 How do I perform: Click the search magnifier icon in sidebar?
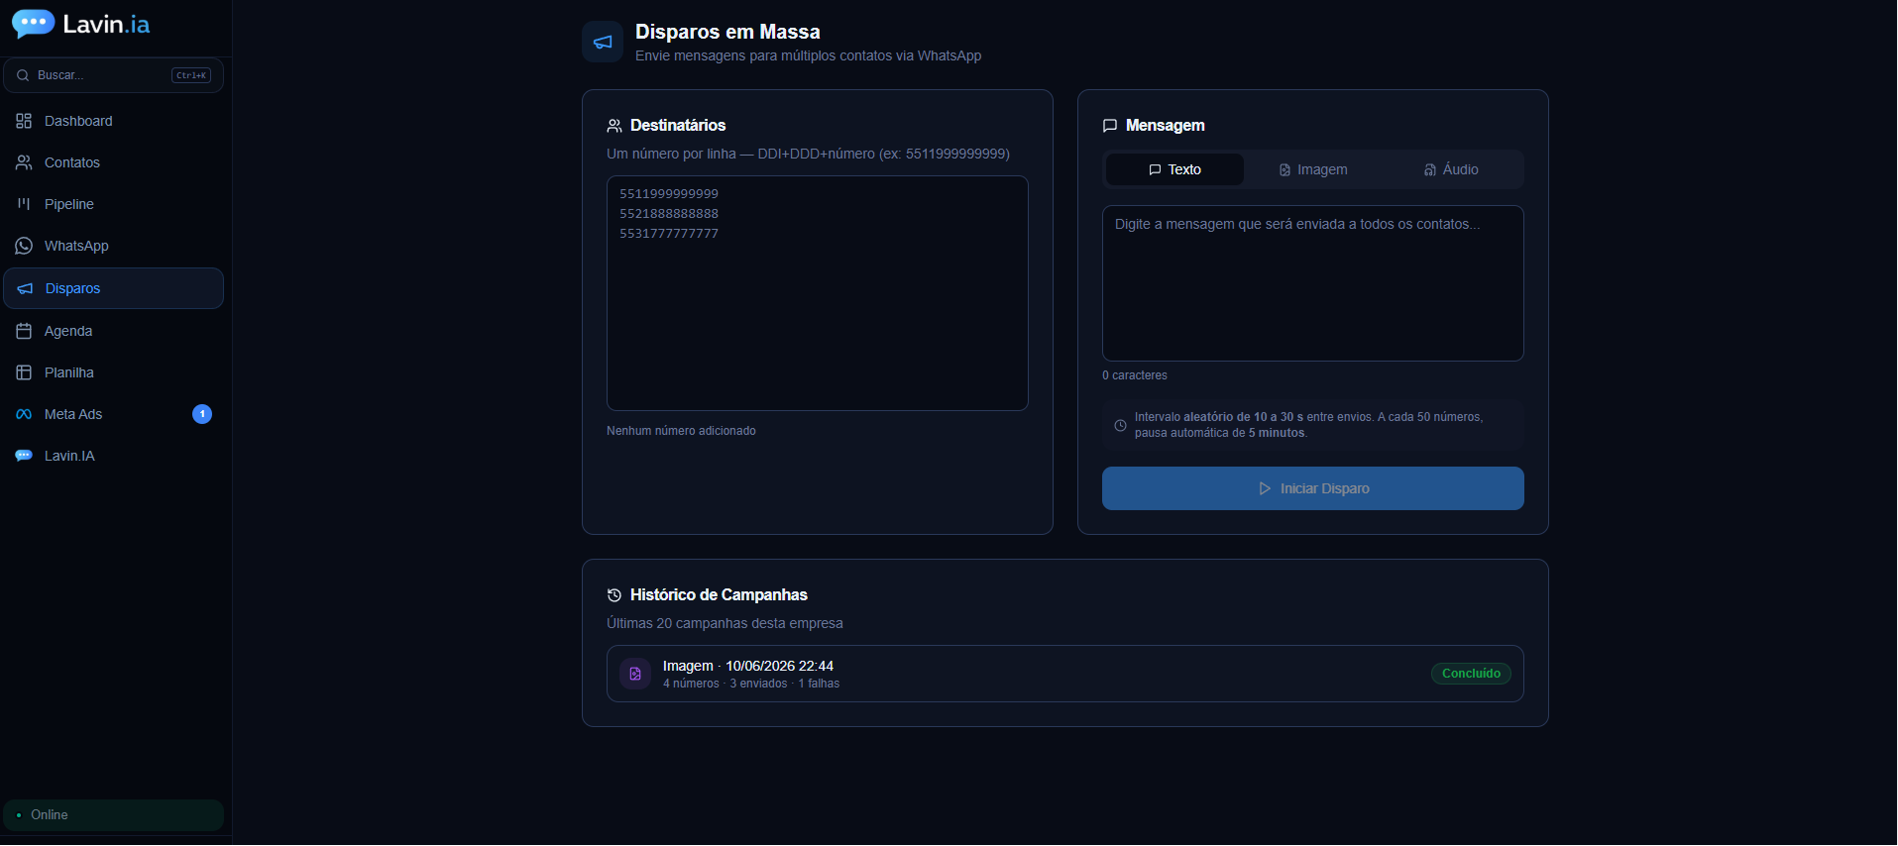[23, 75]
